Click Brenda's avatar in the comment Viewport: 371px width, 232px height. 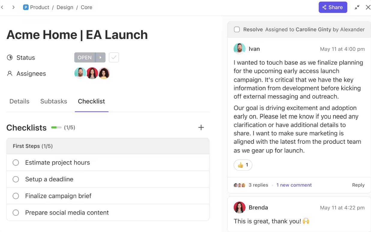coord(239,207)
